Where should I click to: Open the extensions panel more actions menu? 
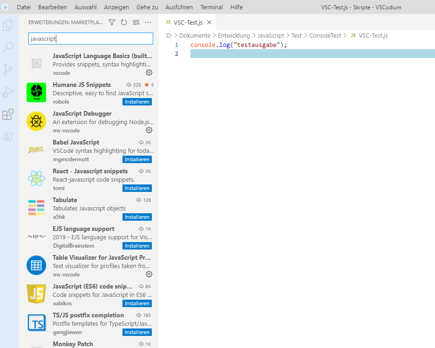pyautogui.click(x=148, y=22)
